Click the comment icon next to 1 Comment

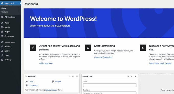click(27, 85)
